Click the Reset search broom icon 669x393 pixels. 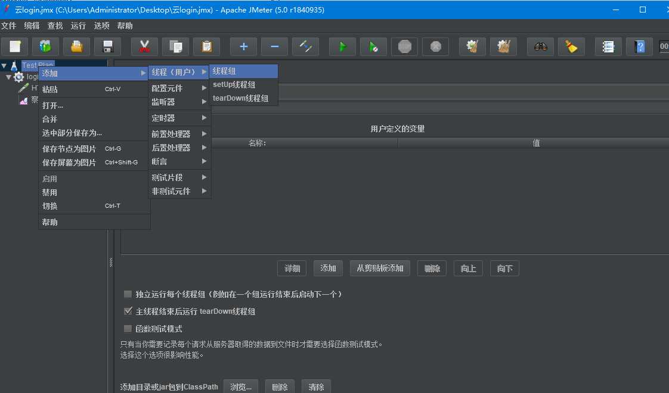coord(571,46)
